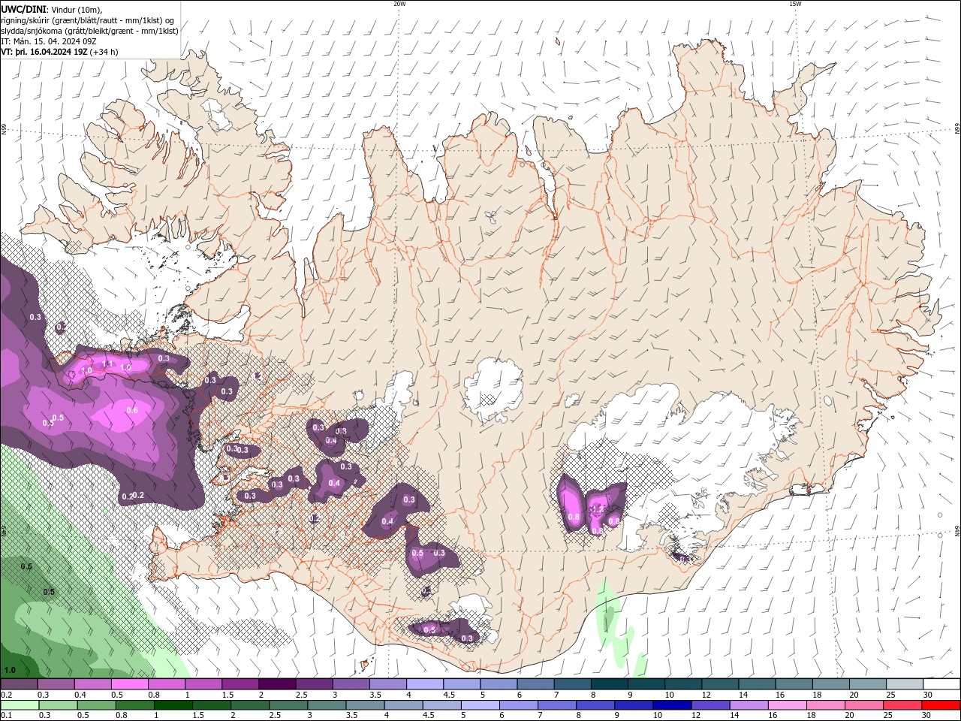Click valid time 'VT: þri. 16.04.2024 19Z'

point(44,52)
